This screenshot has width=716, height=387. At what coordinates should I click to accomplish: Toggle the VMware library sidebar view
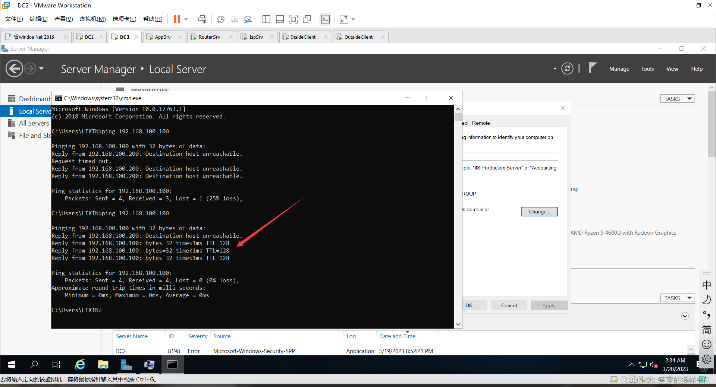pos(266,19)
